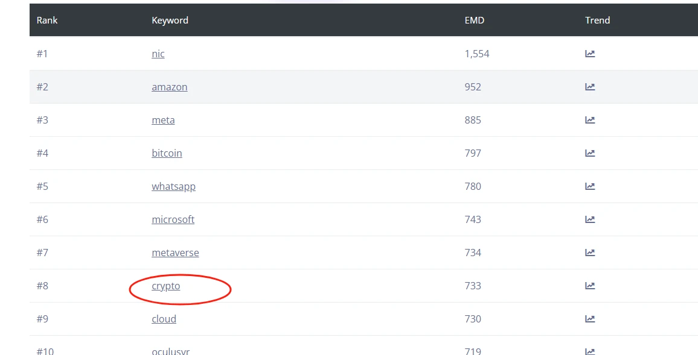View trend chart for crypto keyword
This screenshot has height=355, width=698.
590,286
